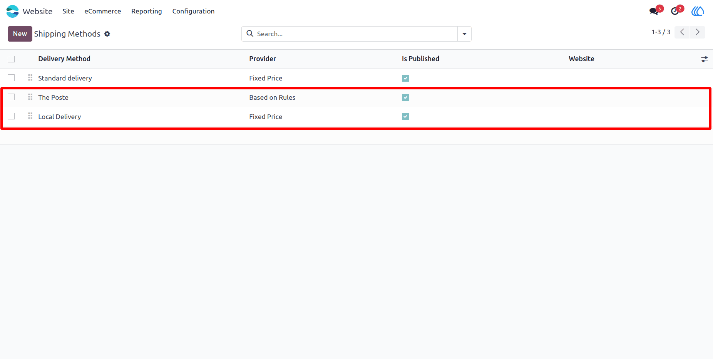
Task: Sort by Delivery Method column header
Action: (64, 59)
